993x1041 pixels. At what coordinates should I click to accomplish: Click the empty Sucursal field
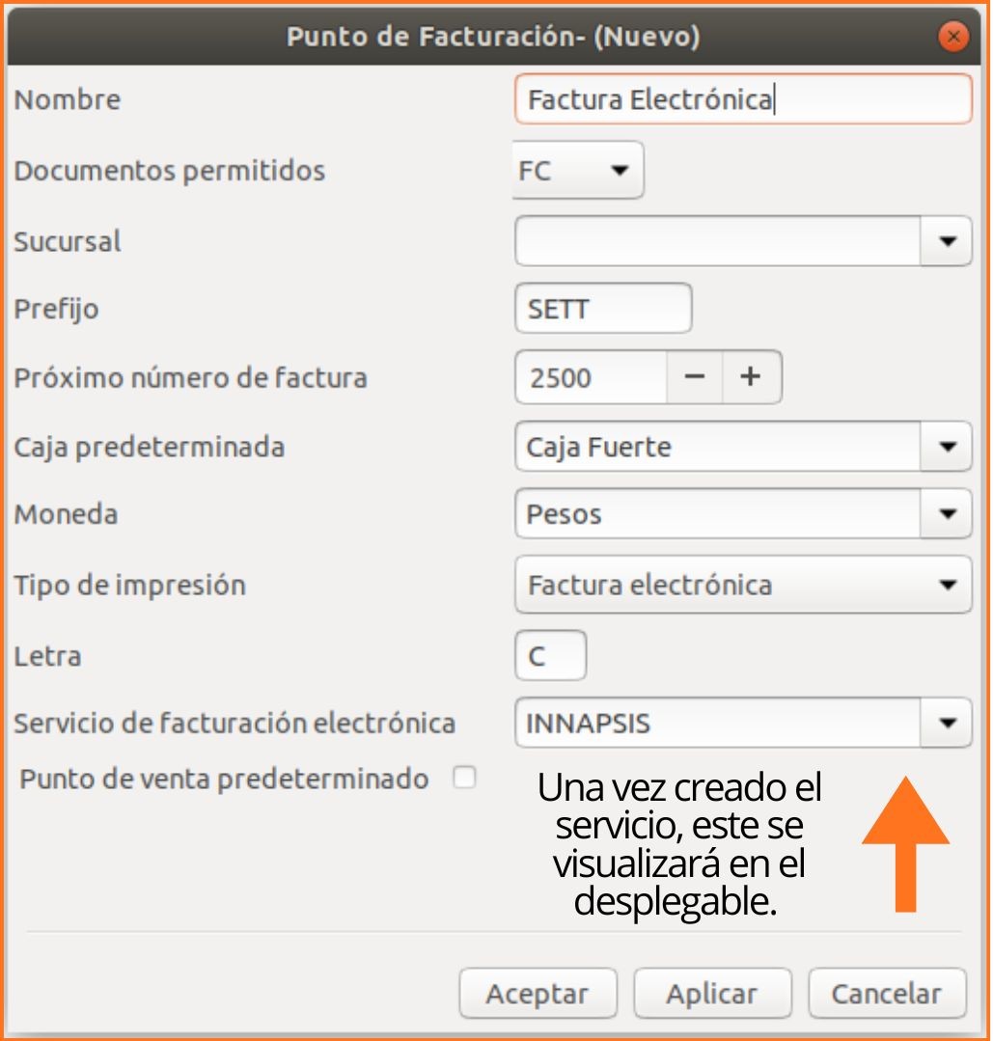(714, 240)
